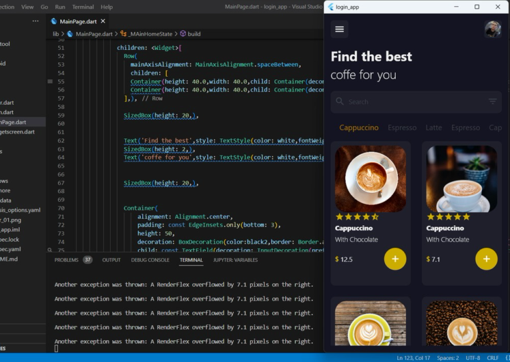This screenshot has width=510, height=362.
Task: Open the profile avatar in login_app
Action: [x=493, y=29]
